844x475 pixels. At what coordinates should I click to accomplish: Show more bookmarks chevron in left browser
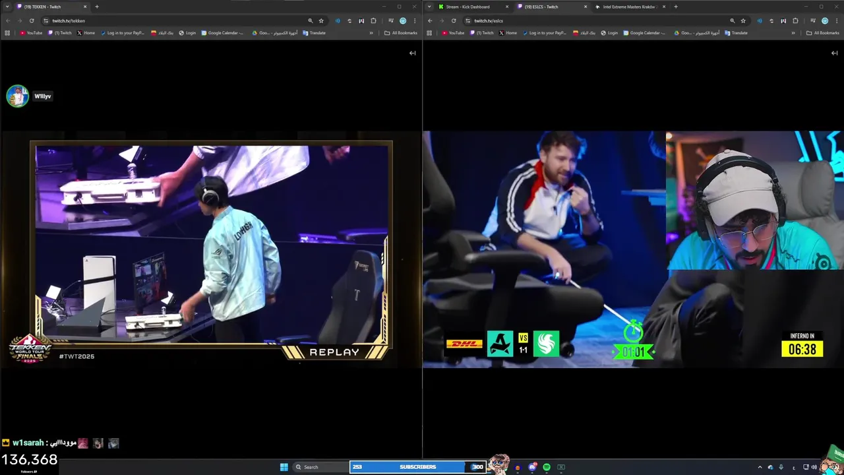(x=371, y=33)
